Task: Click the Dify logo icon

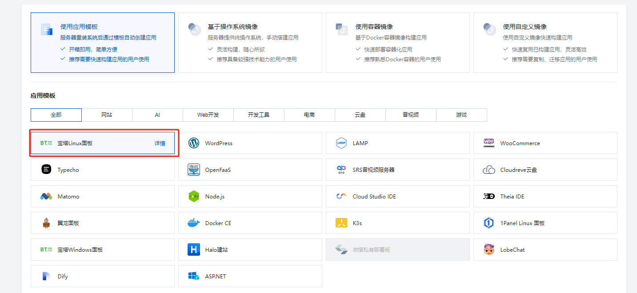Action: click(46, 276)
